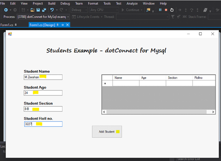Save the current file with the disk icon

(38, 10)
